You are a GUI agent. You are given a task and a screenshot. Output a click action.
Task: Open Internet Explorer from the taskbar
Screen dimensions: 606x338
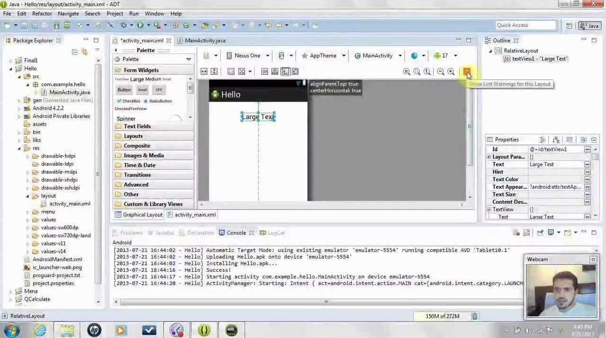pyautogui.click(x=40, y=329)
